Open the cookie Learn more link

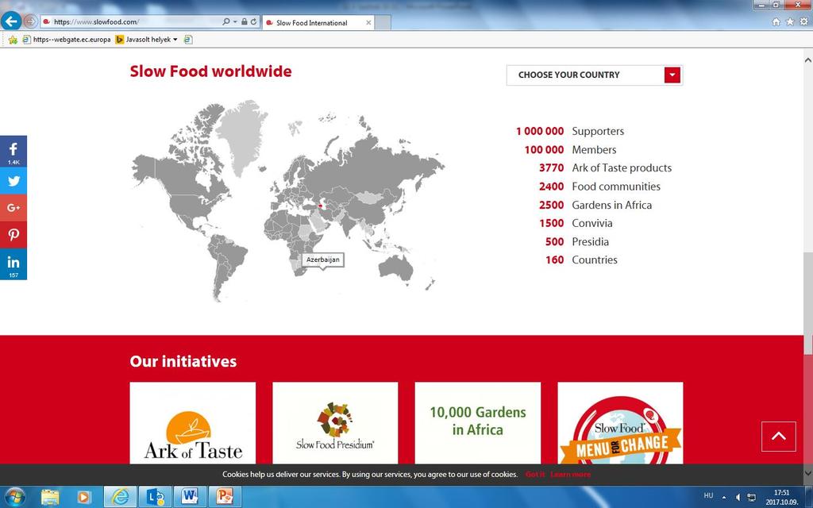click(570, 475)
